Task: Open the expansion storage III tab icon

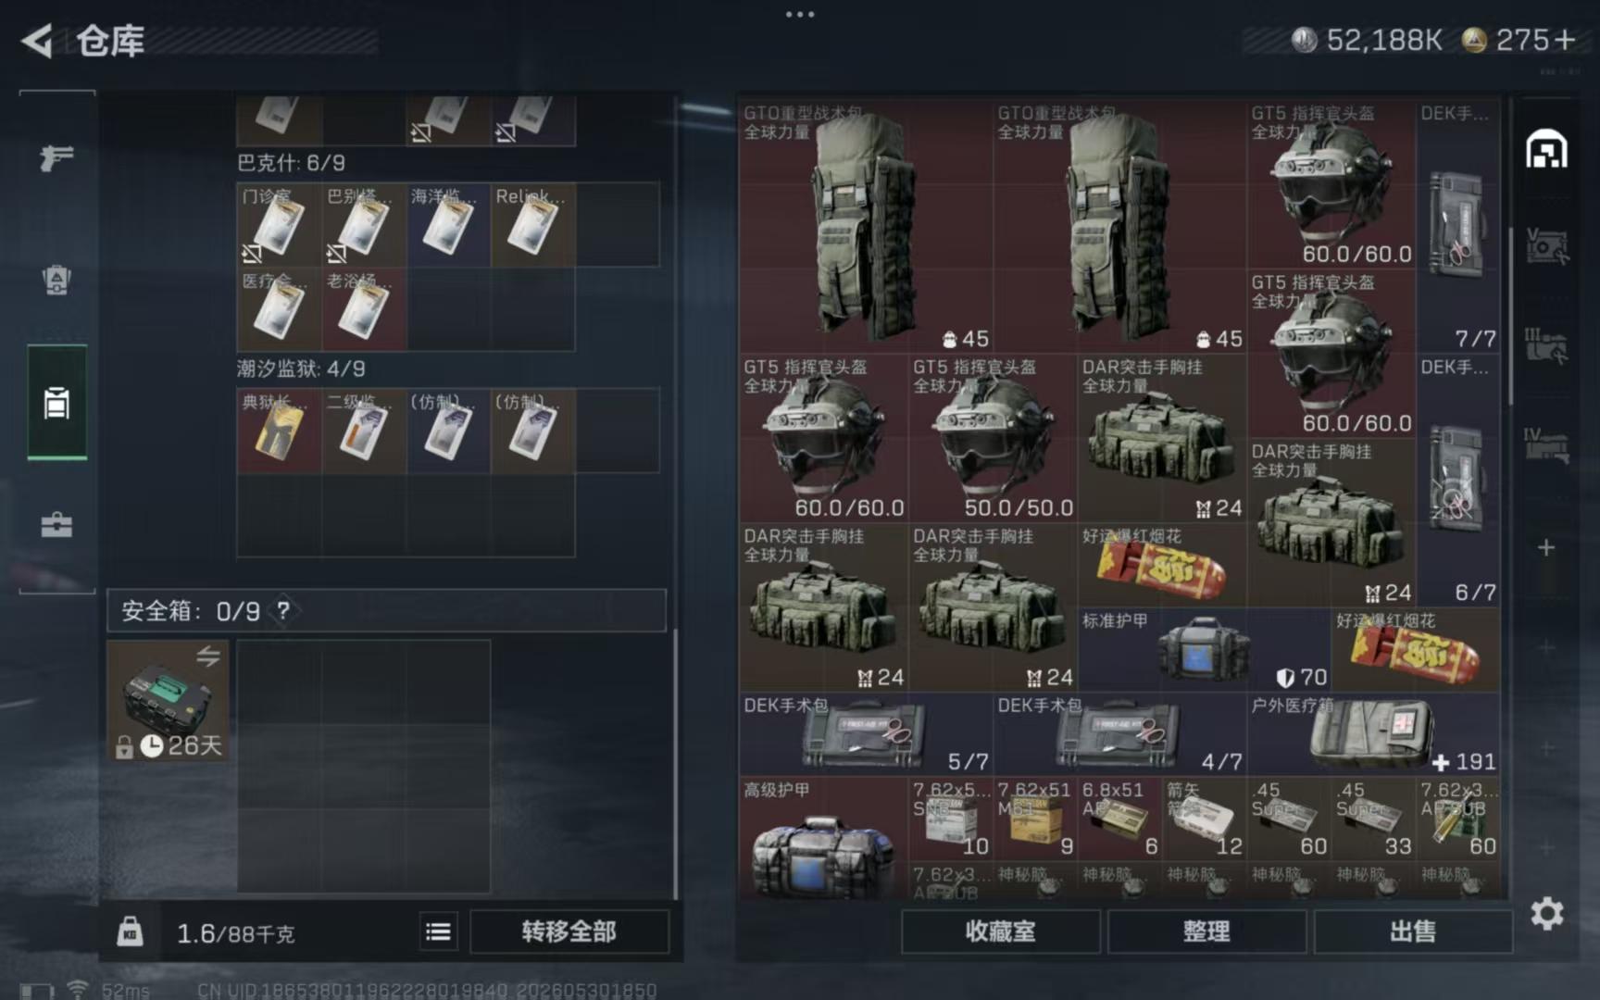Action: (x=1546, y=344)
